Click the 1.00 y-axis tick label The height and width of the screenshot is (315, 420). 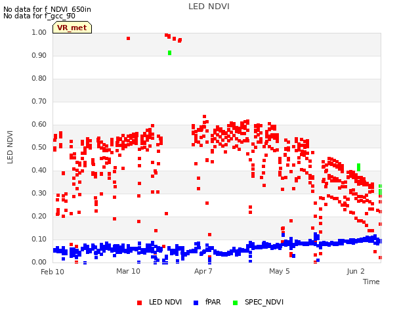[39, 32]
